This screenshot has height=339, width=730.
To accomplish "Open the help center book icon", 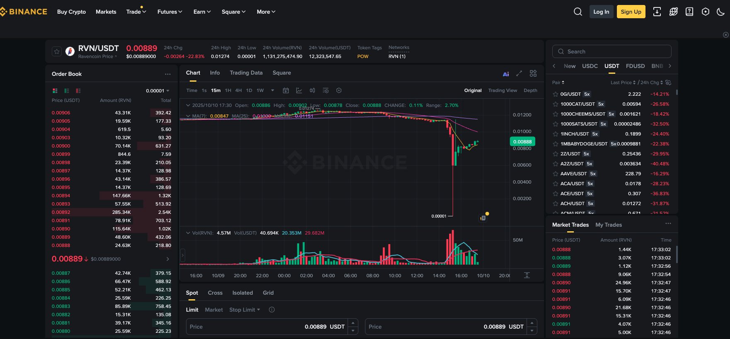I will coord(689,12).
